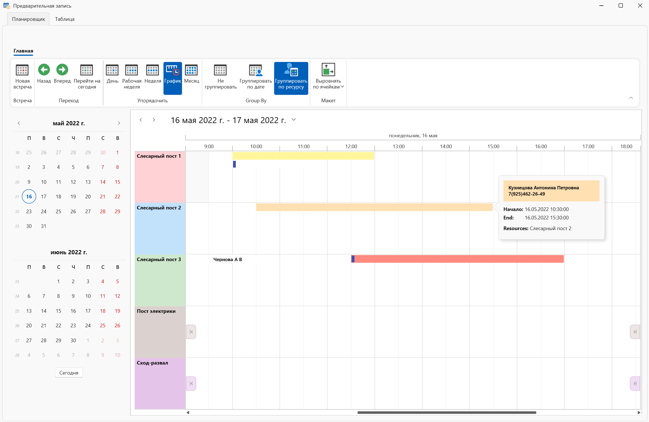Open июнь 2022 г. month header
The height and width of the screenshot is (422, 649).
[x=69, y=252]
